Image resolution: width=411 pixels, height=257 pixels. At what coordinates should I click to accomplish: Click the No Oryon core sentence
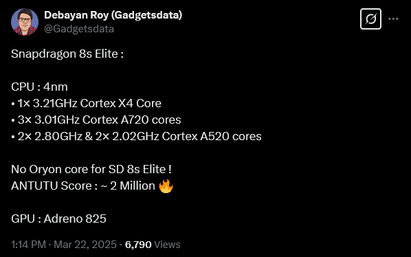click(x=91, y=169)
